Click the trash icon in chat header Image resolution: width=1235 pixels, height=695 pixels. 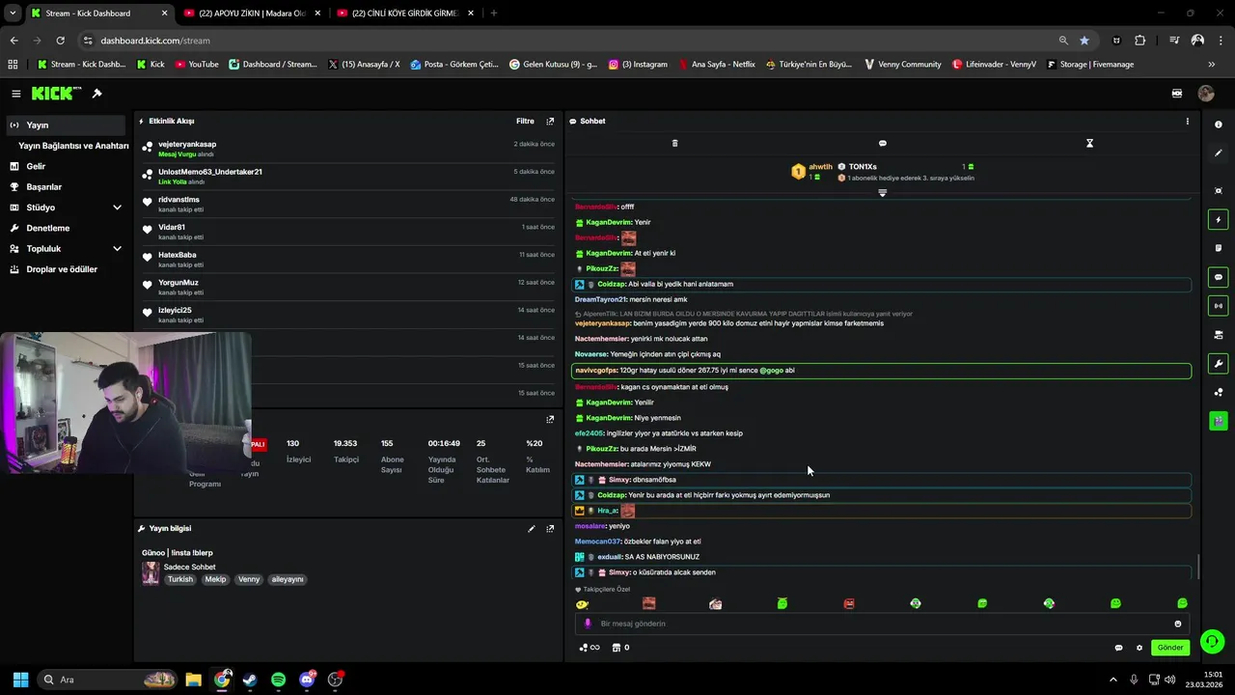coord(674,143)
